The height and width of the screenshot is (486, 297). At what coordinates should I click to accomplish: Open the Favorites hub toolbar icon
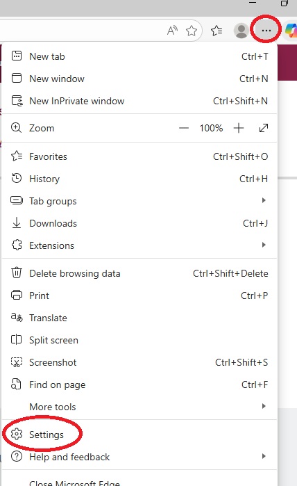pos(217,31)
